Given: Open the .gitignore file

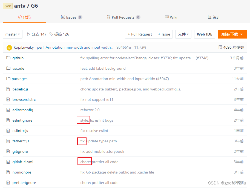Looking at the screenshot, I should (x=20, y=151).
